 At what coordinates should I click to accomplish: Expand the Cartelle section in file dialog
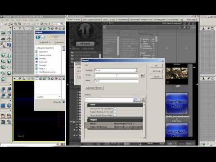click(48, 97)
